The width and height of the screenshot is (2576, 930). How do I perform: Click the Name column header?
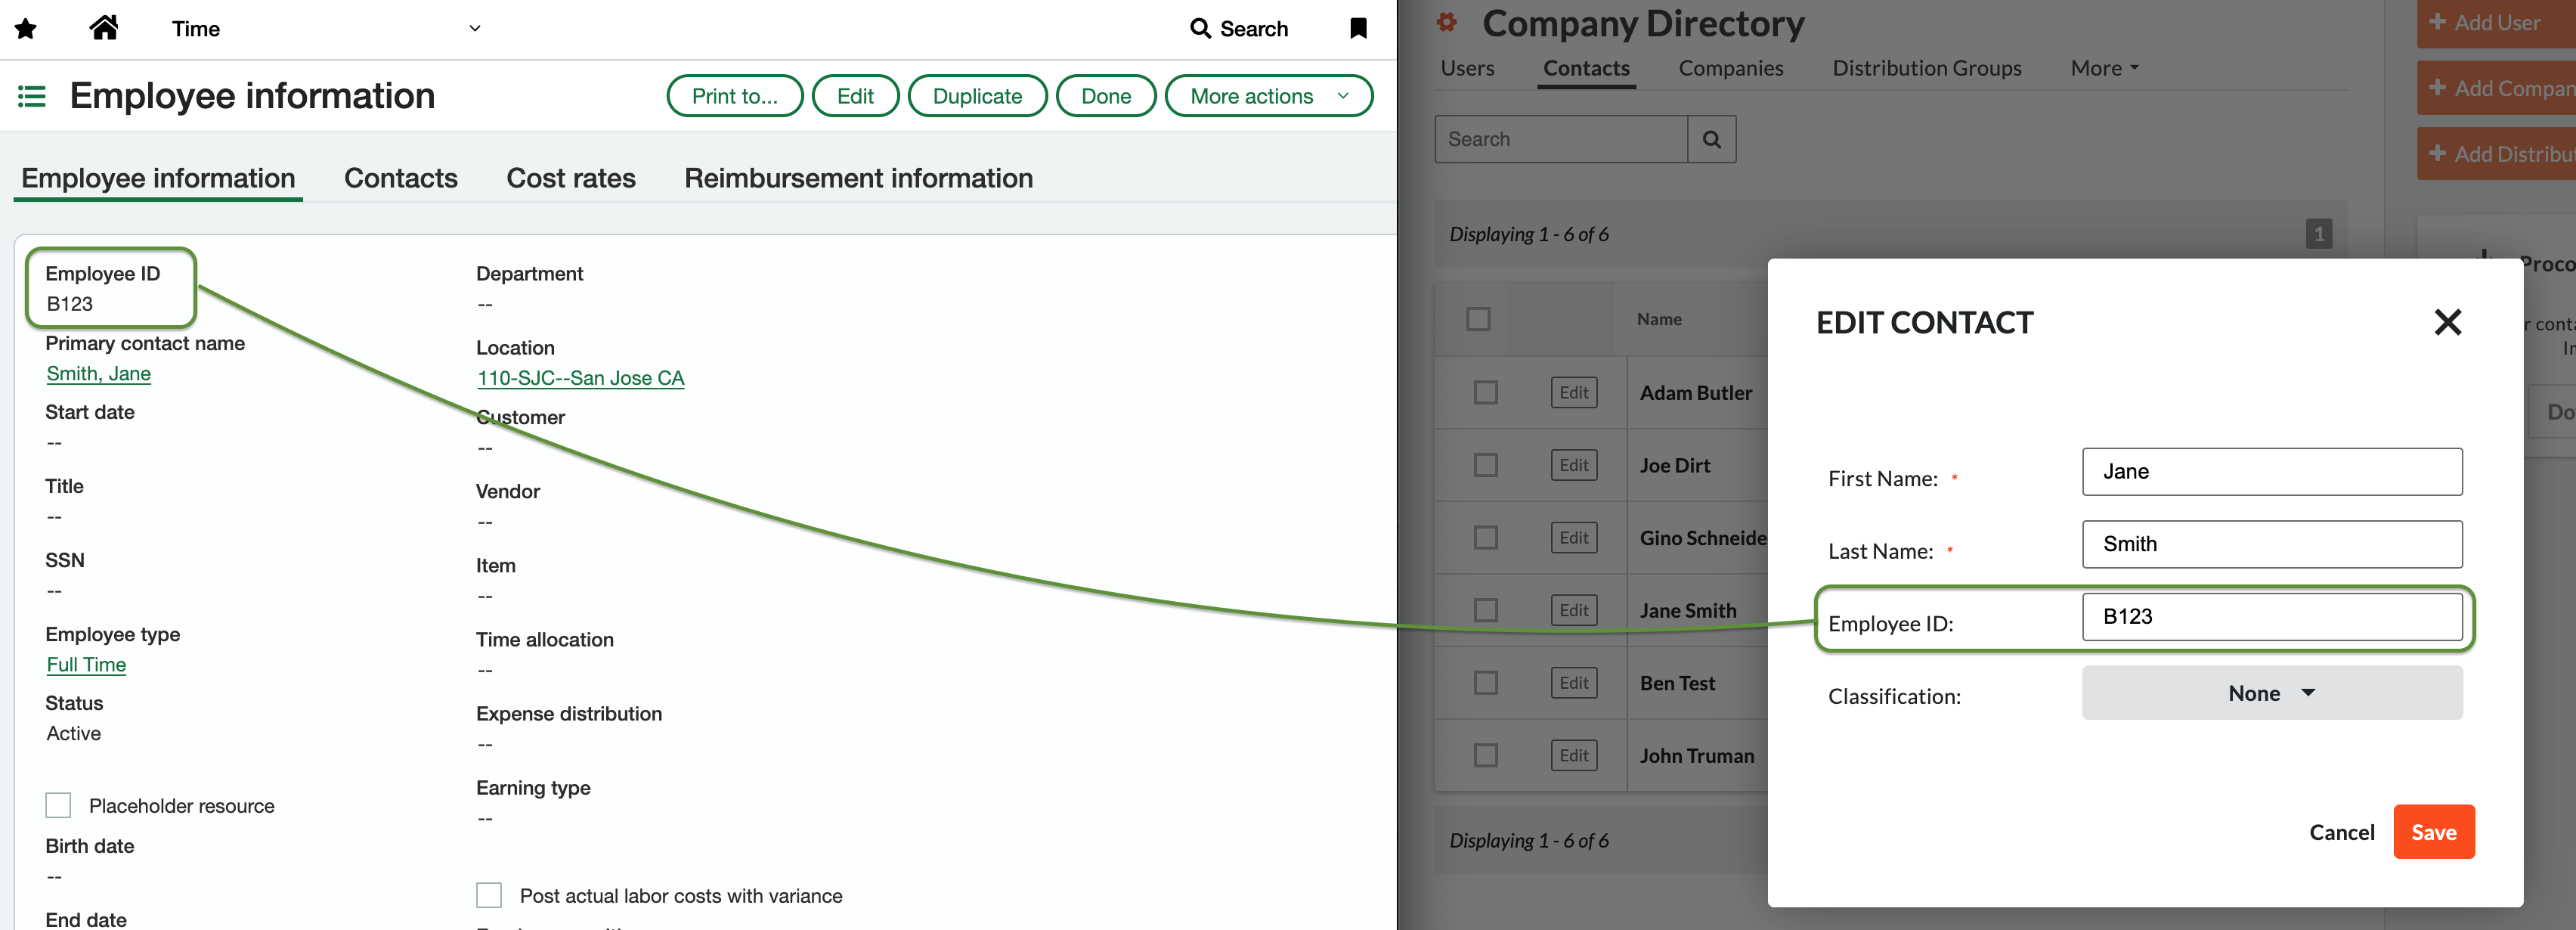point(1659,319)
